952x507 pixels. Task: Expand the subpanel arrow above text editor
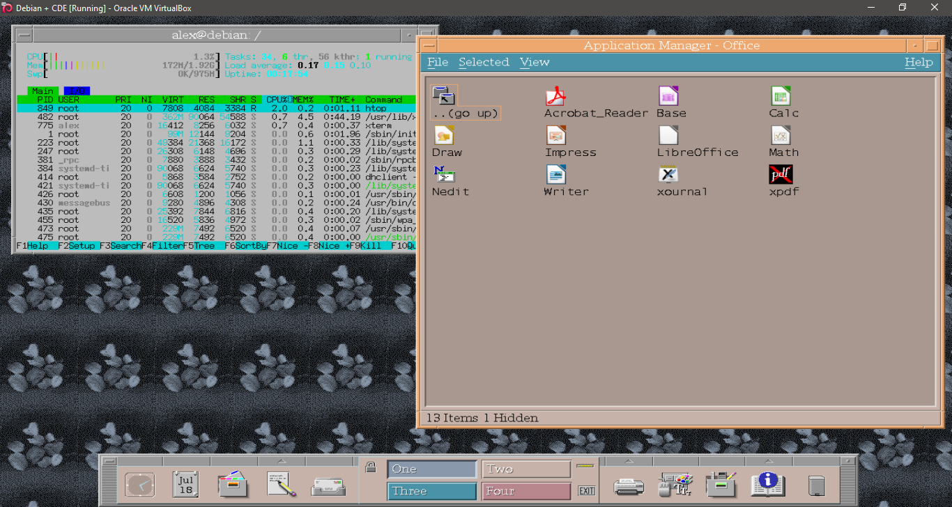[281, 461]
